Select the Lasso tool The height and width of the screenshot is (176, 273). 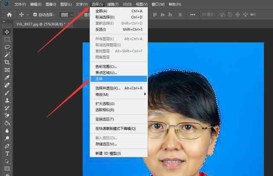[7, 47]
